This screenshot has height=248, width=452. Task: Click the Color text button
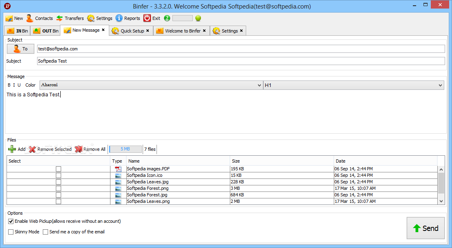point(30,85)
